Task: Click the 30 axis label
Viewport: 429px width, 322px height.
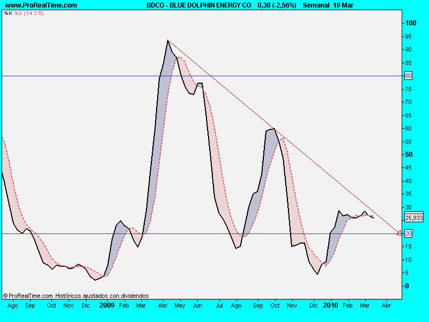Action: click(408, 207)
